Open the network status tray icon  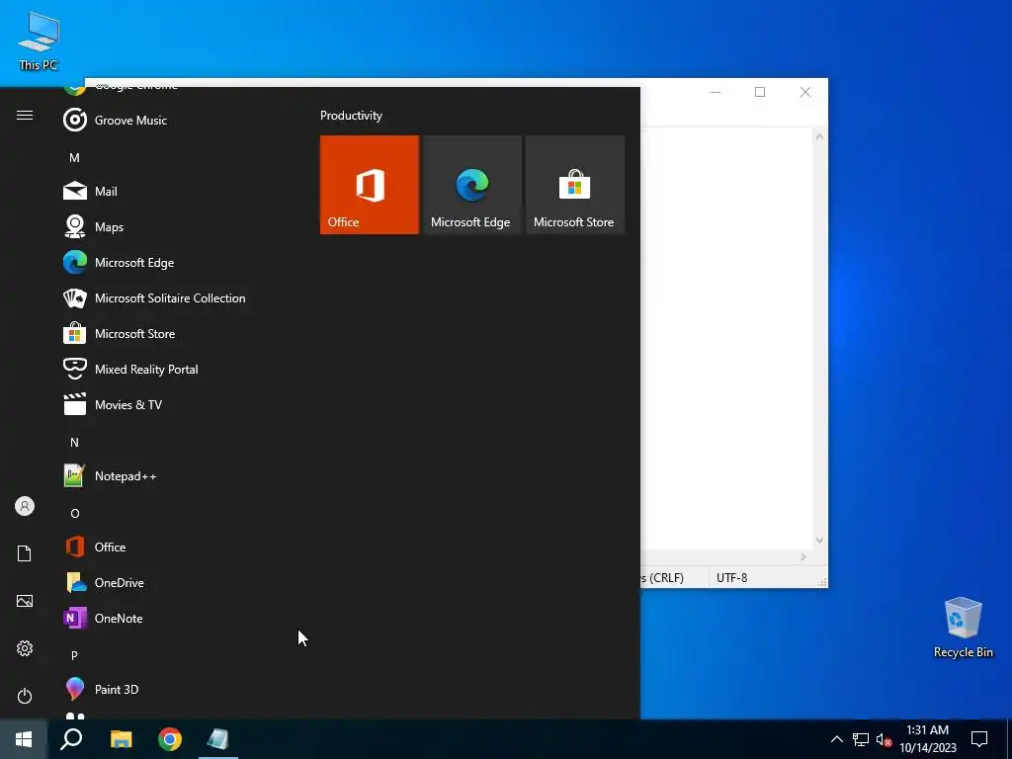click(861, 739)
